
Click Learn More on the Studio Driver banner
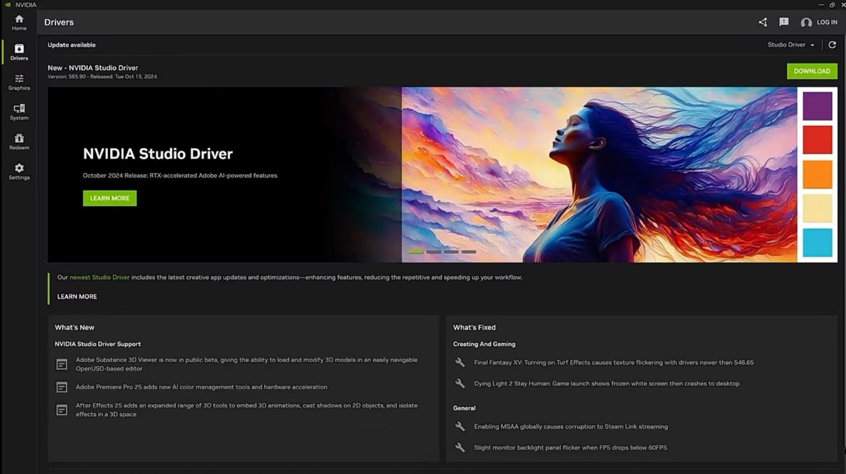[109, 198]
